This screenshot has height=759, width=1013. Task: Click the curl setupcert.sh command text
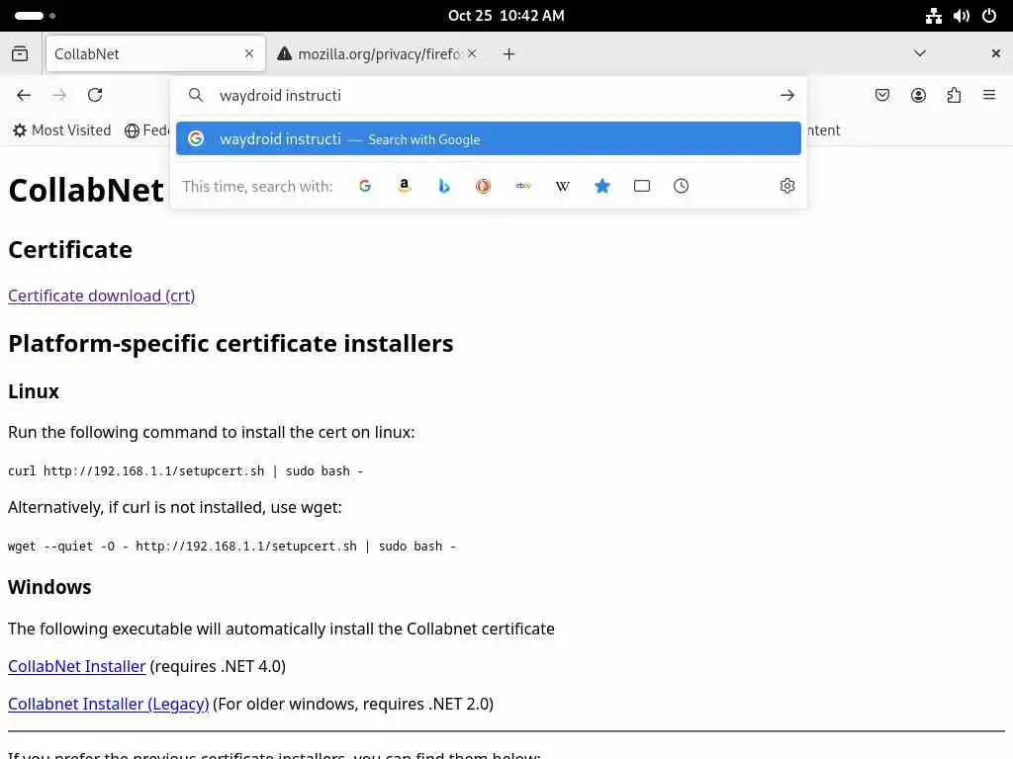(x=185, y=471)
